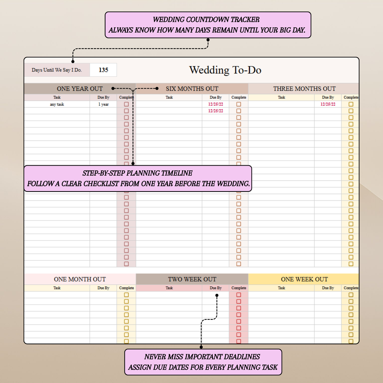This screenshot has height=383, width=383.
Task: Select the "1 year" Due By cell
Action: click(104, 104)
